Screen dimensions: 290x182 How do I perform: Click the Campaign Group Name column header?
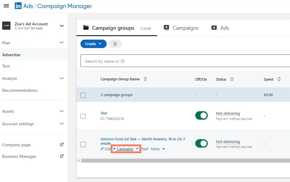[x=120, y=79]
